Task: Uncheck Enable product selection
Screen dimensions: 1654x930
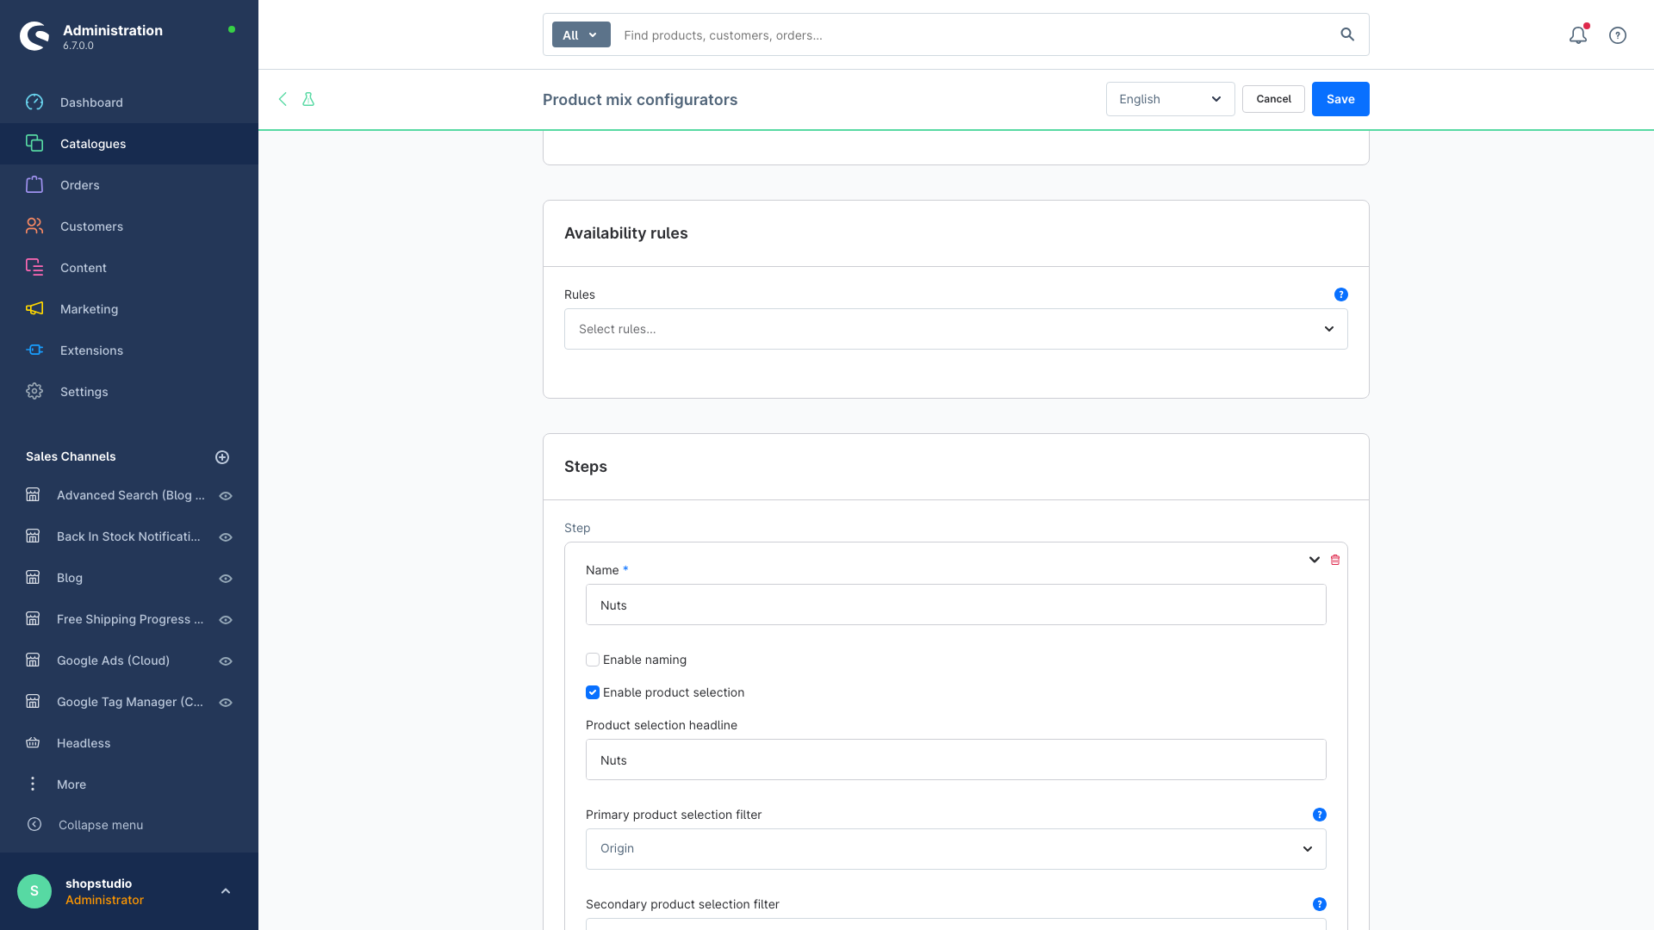Action: pyautogui.click(x=593, y=692)
